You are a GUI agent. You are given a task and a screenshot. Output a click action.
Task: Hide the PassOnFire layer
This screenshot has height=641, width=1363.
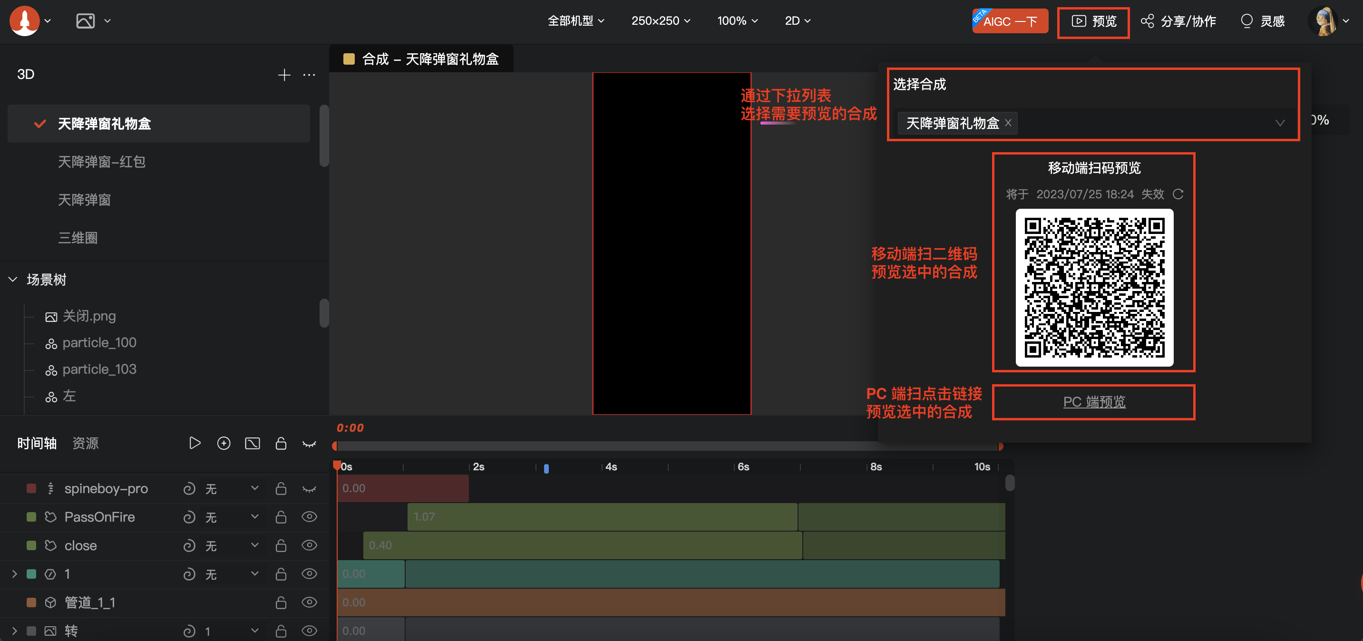pyautogui.click(x=310, y=517)
